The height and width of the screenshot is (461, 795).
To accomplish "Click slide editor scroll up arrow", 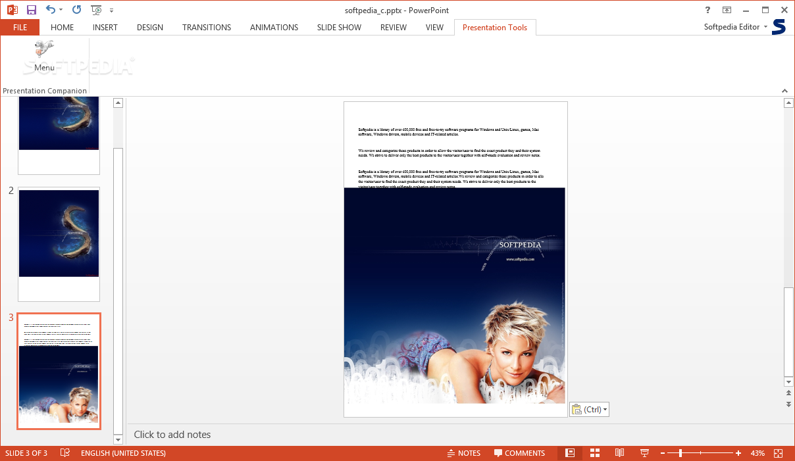I will tap(788, 103).
